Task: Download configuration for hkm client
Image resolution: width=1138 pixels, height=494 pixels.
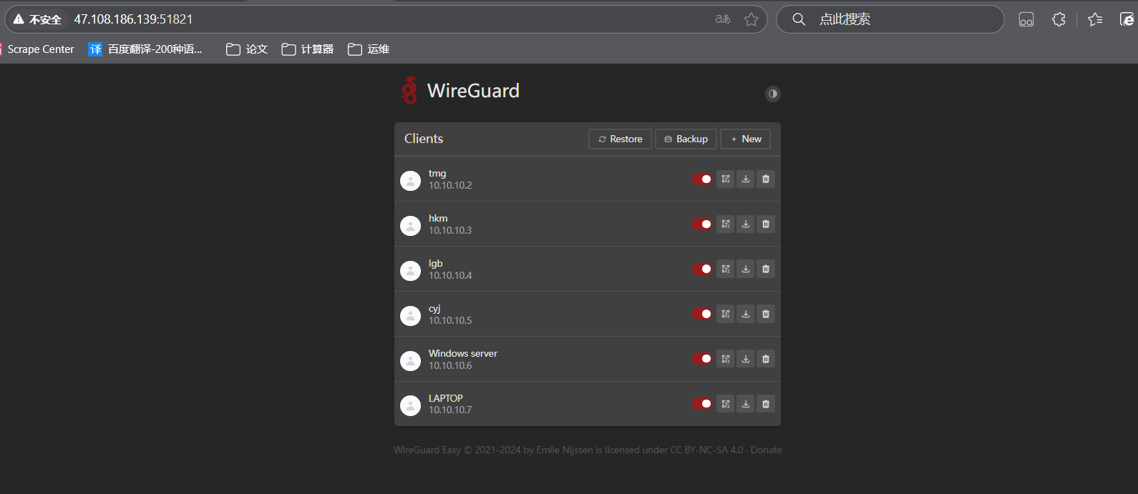Action: [x=746, y=224]
